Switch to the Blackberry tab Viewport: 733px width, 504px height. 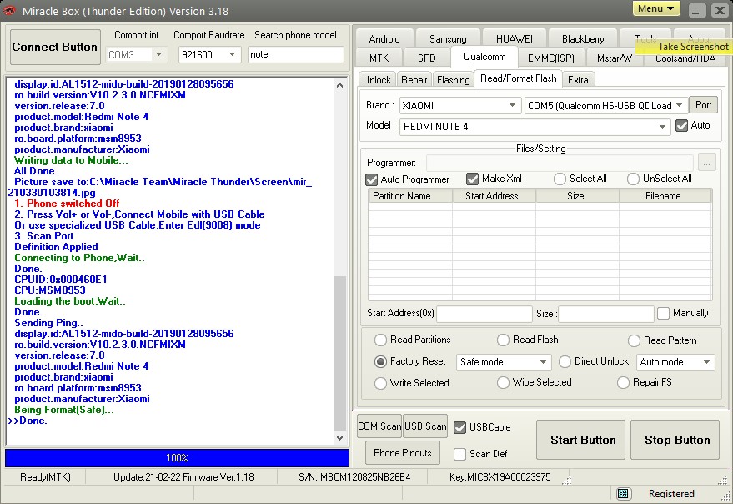[583, 39]
